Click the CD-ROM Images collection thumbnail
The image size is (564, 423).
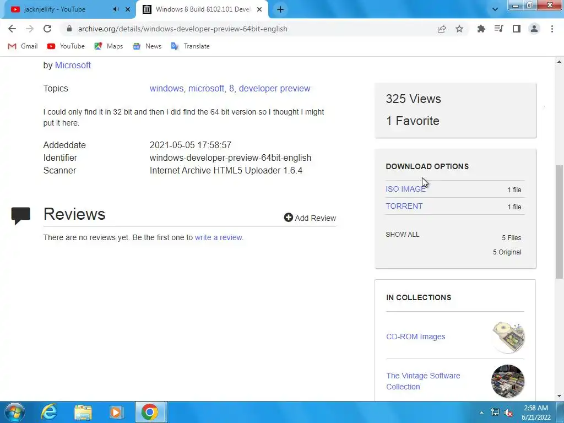[508, 337]
